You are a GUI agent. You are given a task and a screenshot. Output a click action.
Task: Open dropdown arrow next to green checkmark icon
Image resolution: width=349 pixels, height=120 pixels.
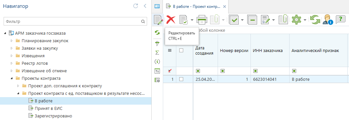click(242, 20)
